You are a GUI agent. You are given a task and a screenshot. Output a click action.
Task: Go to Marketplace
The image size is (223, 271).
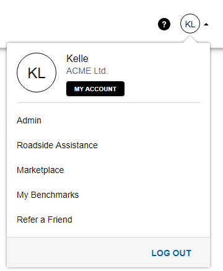pyautogui.click(x=40, y=170)
